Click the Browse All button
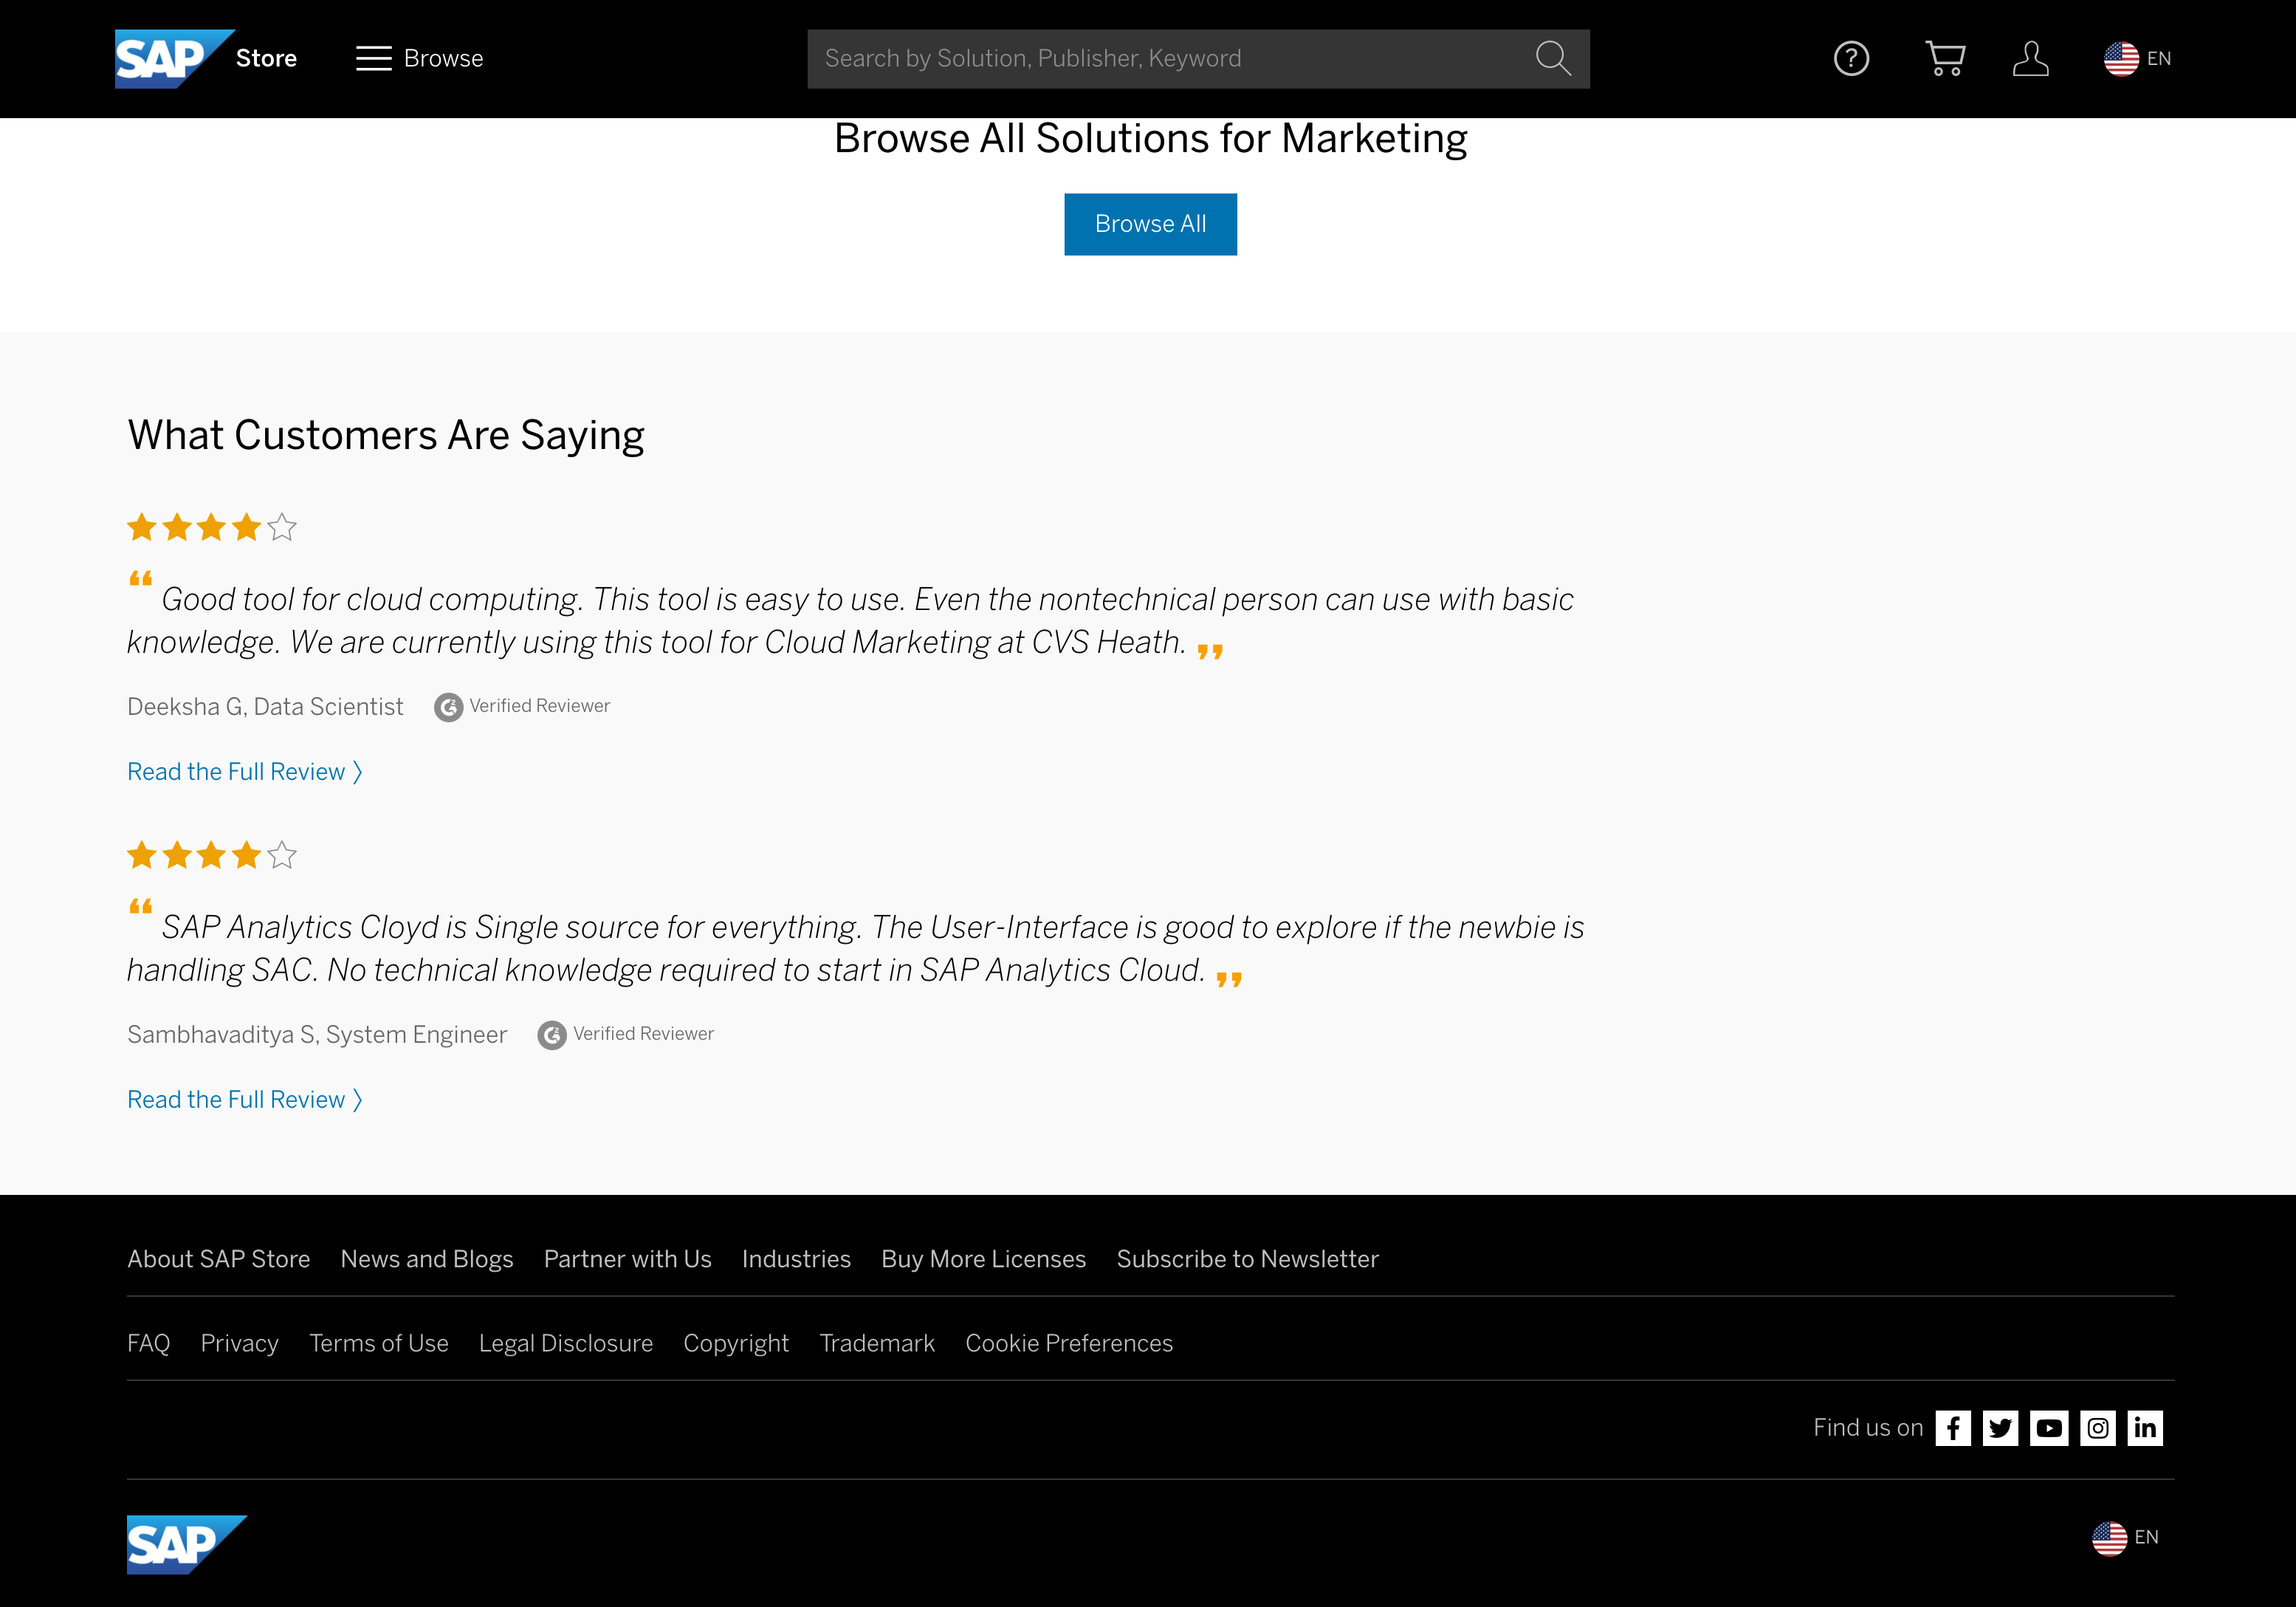This screenshot has width=2296, height=1607. (x=1150, y=225)
